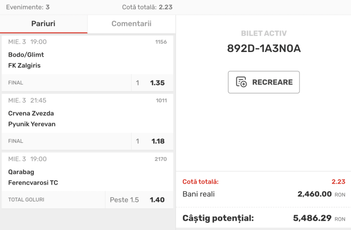Screen dimensions: 351x230
Task: Click the Bani reali stake 2,460.00
Action: click(314, 194)
